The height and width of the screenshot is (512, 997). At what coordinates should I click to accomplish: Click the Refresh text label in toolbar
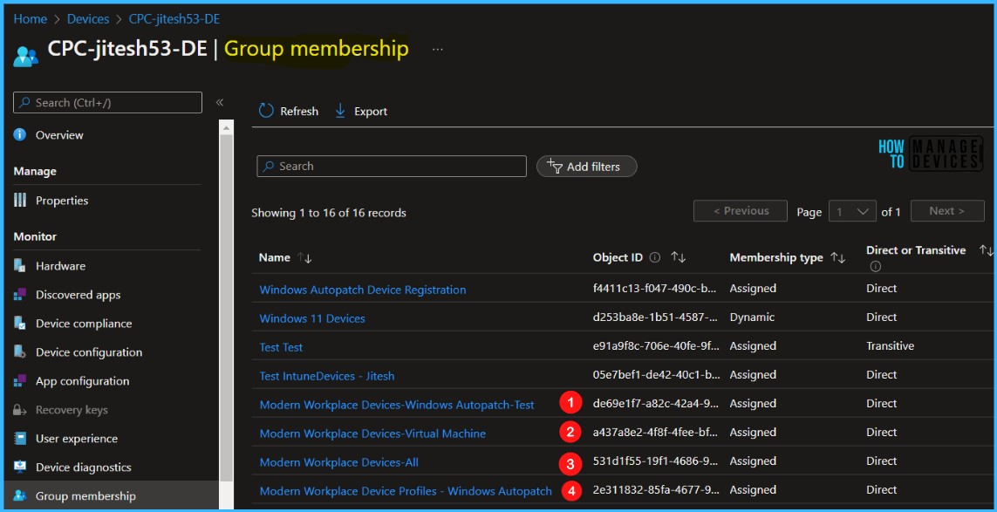[299, 112]
